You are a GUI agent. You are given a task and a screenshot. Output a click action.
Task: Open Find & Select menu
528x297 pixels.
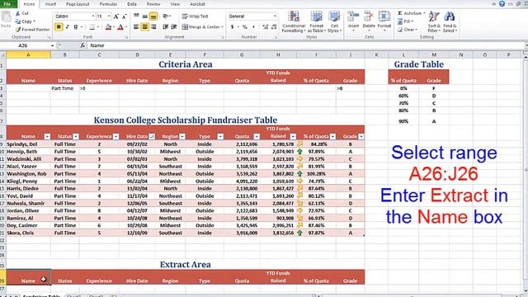[x=450, y=21]
